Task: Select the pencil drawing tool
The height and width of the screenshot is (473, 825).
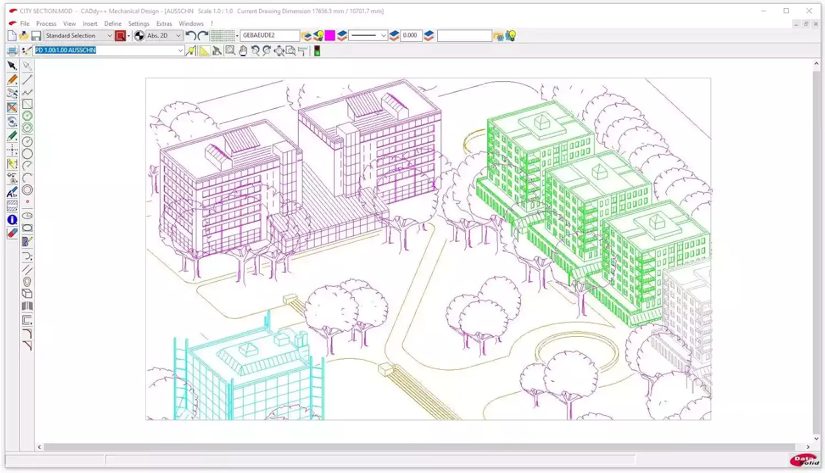Action: [x=12, y=79]
